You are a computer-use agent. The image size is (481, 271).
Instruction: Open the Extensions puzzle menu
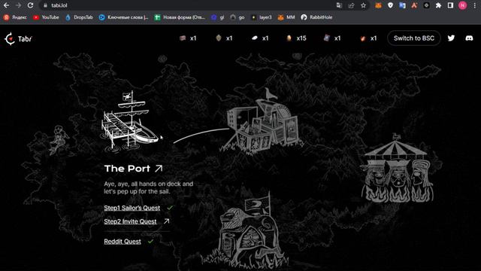(x=438, y=5)
